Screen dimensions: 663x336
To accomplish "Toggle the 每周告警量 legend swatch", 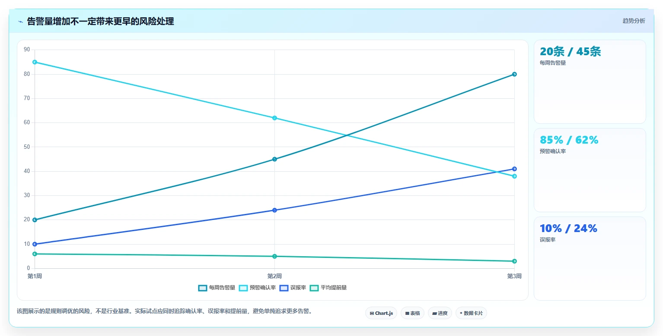I will pos(203,288).
